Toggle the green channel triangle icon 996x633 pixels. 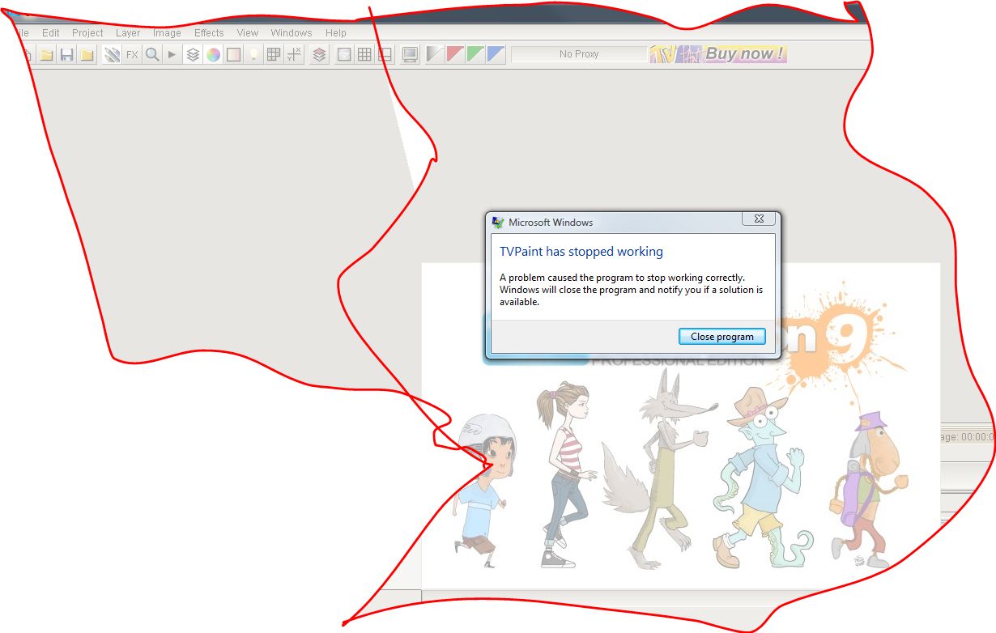click(475, 54)
